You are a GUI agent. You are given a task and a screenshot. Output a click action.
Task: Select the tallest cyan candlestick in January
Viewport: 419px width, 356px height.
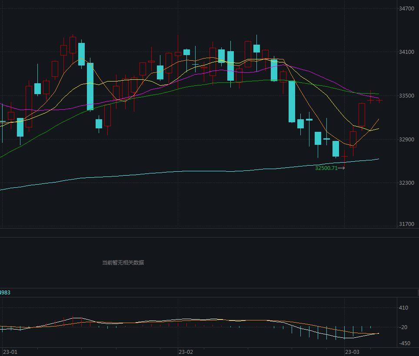[x=90, y=87]
